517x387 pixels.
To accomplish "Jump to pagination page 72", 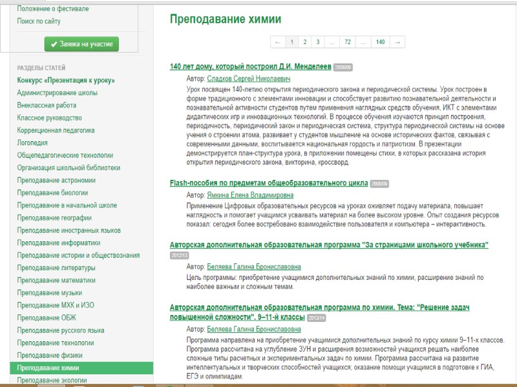I will (348, 42).
